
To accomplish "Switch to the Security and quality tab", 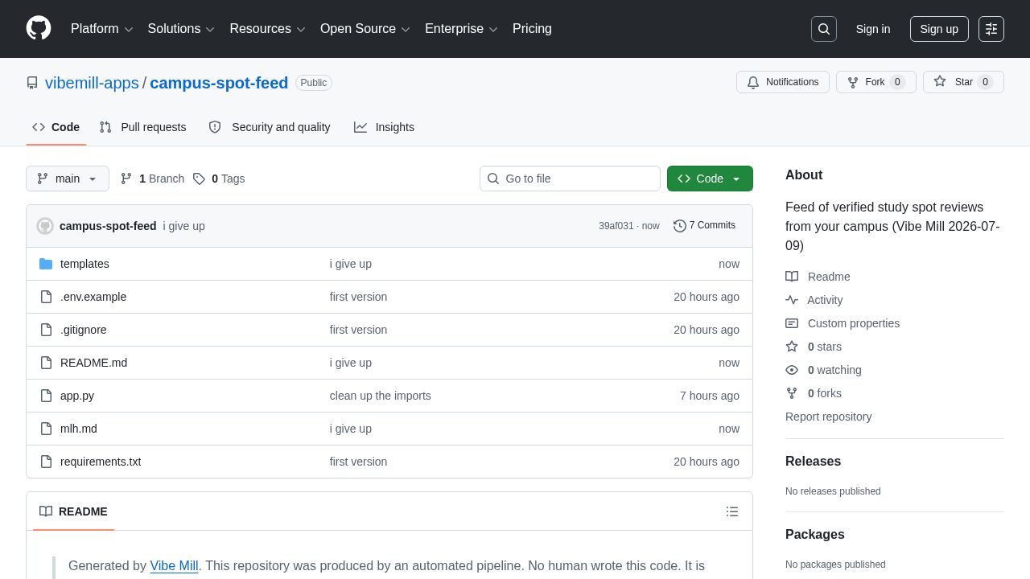I will (270, 127).
